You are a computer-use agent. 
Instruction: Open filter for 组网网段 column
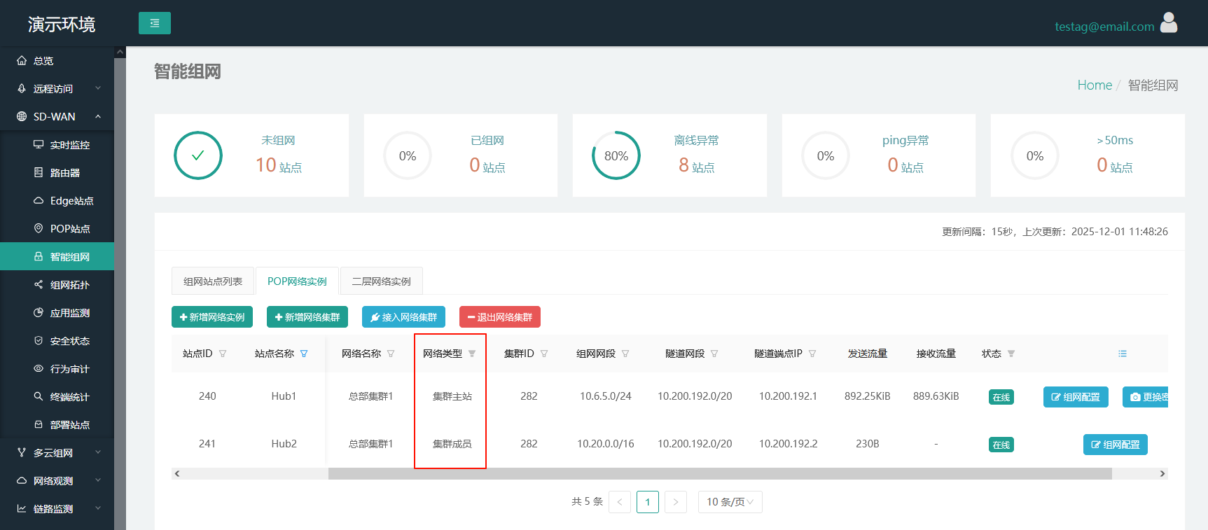(x=625, y=354)
